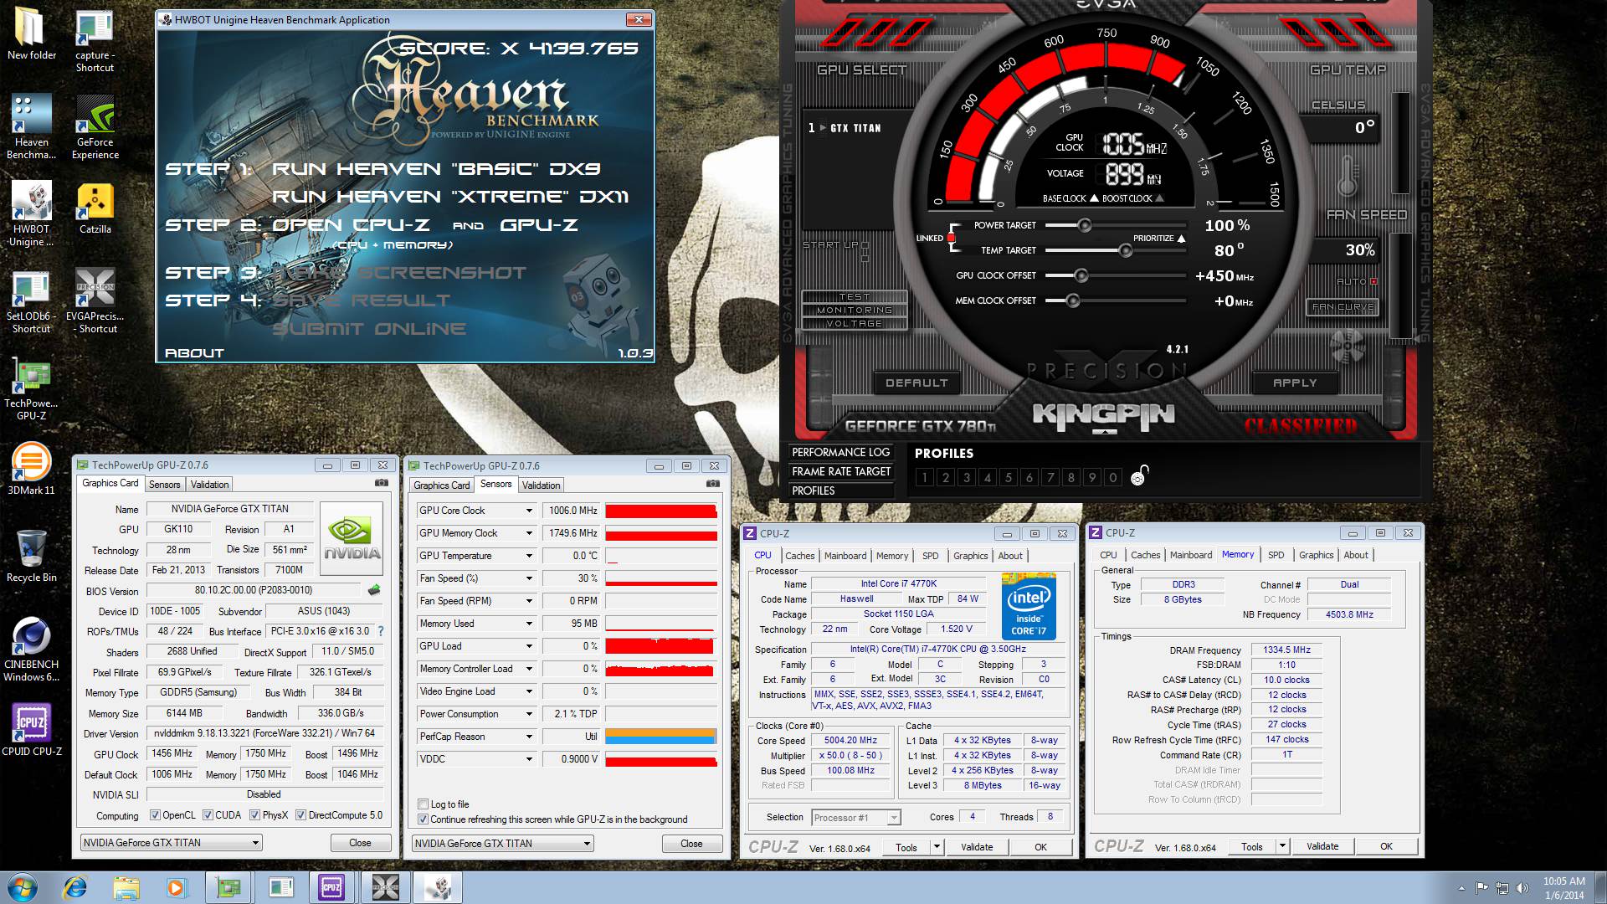Toggle the LINKED power/temp target button
This screenshot has height=904, width=1607.
click(951, 238)
